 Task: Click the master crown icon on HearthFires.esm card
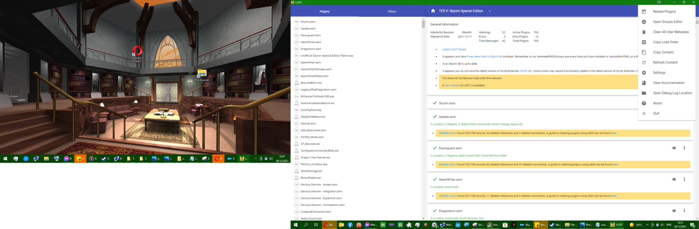(x=674, y=179)
